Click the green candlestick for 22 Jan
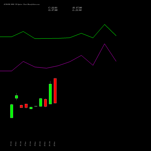This screenshot has height=151, width=151. (x=41, y=102)
